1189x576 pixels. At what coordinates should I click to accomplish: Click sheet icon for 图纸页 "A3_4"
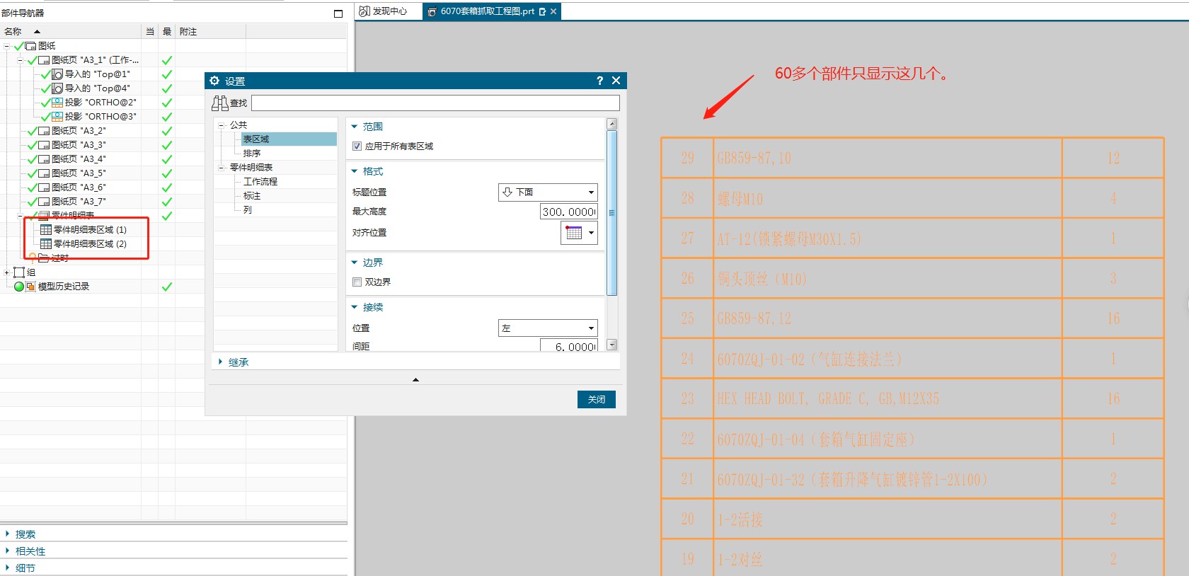[44, 159]
